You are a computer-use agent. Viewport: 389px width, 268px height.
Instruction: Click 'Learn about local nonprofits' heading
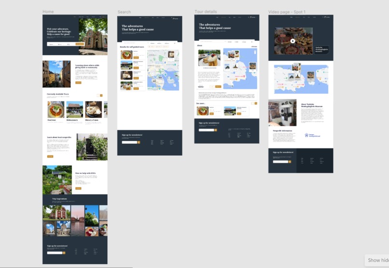[59, 137]
